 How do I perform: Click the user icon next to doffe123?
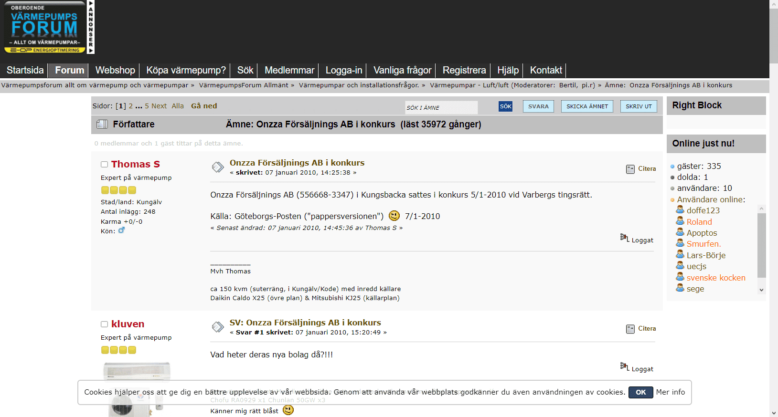point(680,210)
